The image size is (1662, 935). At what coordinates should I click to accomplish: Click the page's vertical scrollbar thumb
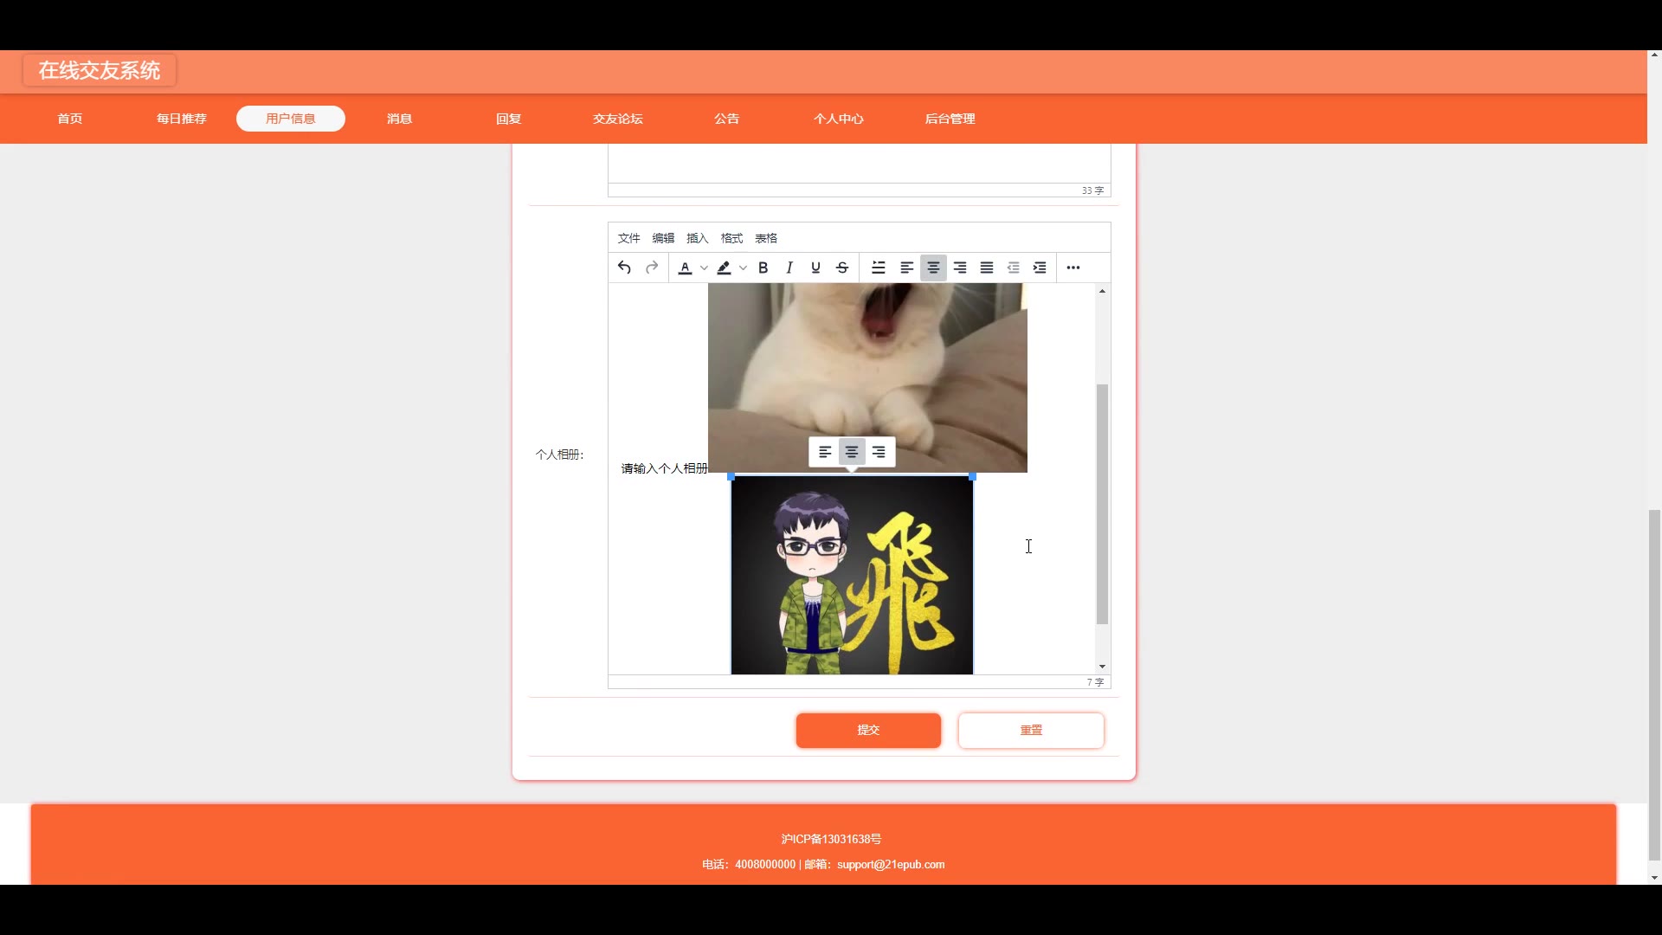[x=1654, y=685]
